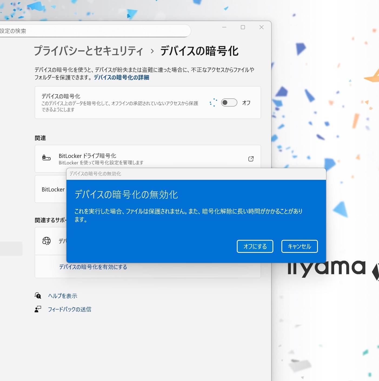
Task: Maximize the Settings window
Action: 243,27
